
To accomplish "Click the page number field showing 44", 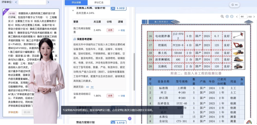I will click(243, 17).
